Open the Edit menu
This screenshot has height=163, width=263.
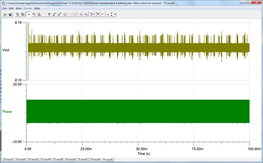(11, 8)
